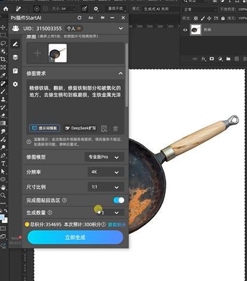Viewport: 247px width, 281px height.
Task: Click 查找干扰 button in options bar
Action: point(115,9)
